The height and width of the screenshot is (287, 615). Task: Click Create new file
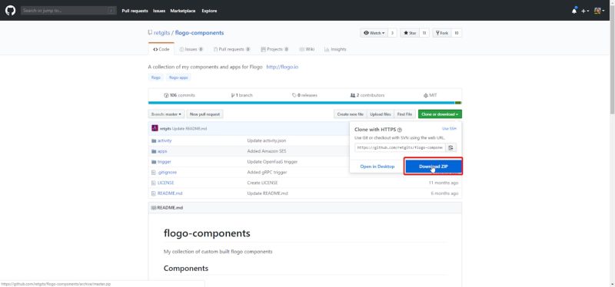tap(351, 114)
